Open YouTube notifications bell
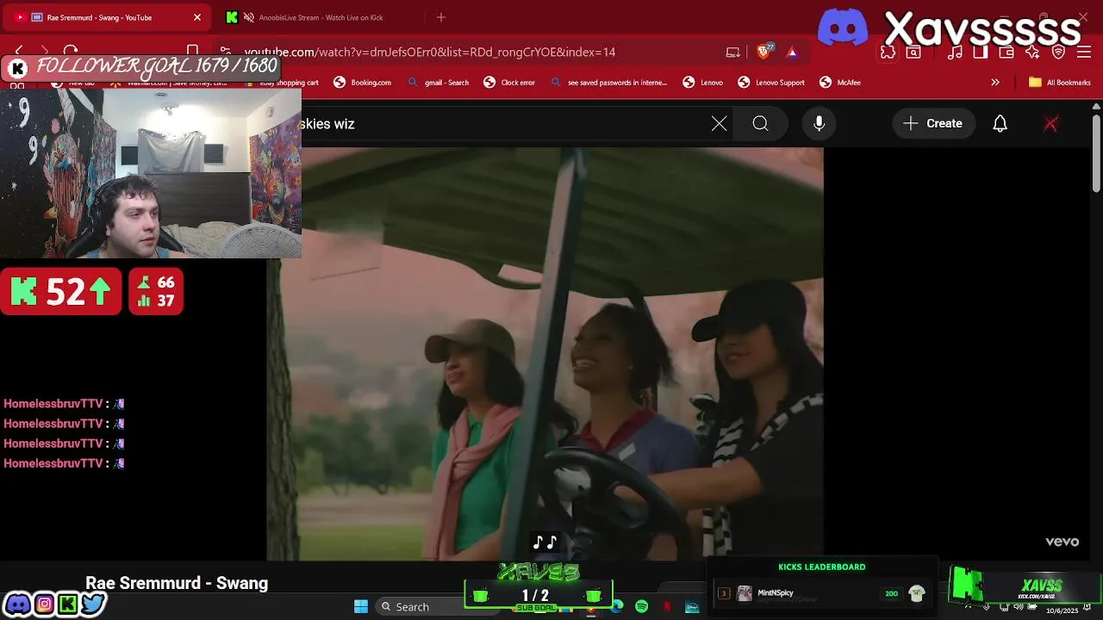This screenshot has height=620, width=1103. (x=1000, y=124)
